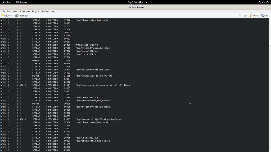Open the View menu
This screenshot has height=152, width=271.
(15, 11)
